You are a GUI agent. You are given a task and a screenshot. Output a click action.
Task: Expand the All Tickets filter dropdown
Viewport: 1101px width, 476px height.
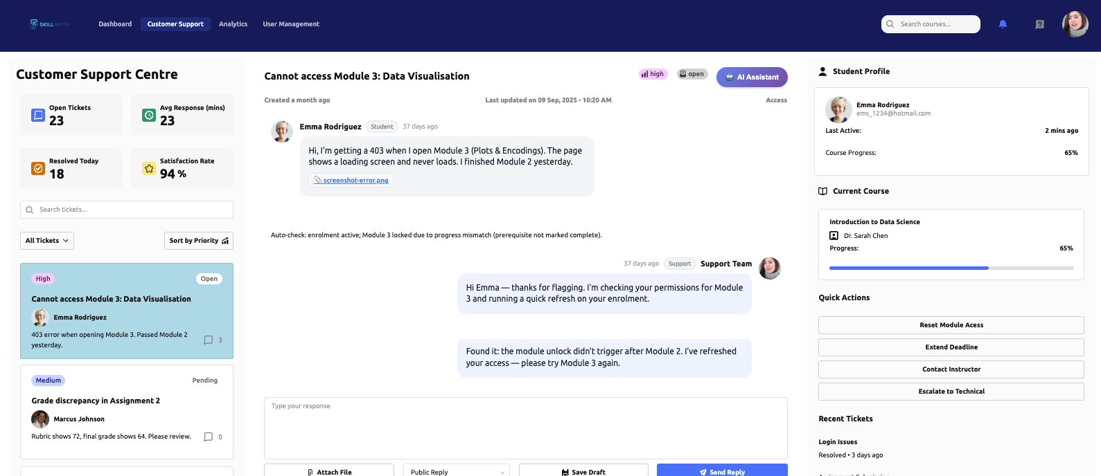point(47,241)
